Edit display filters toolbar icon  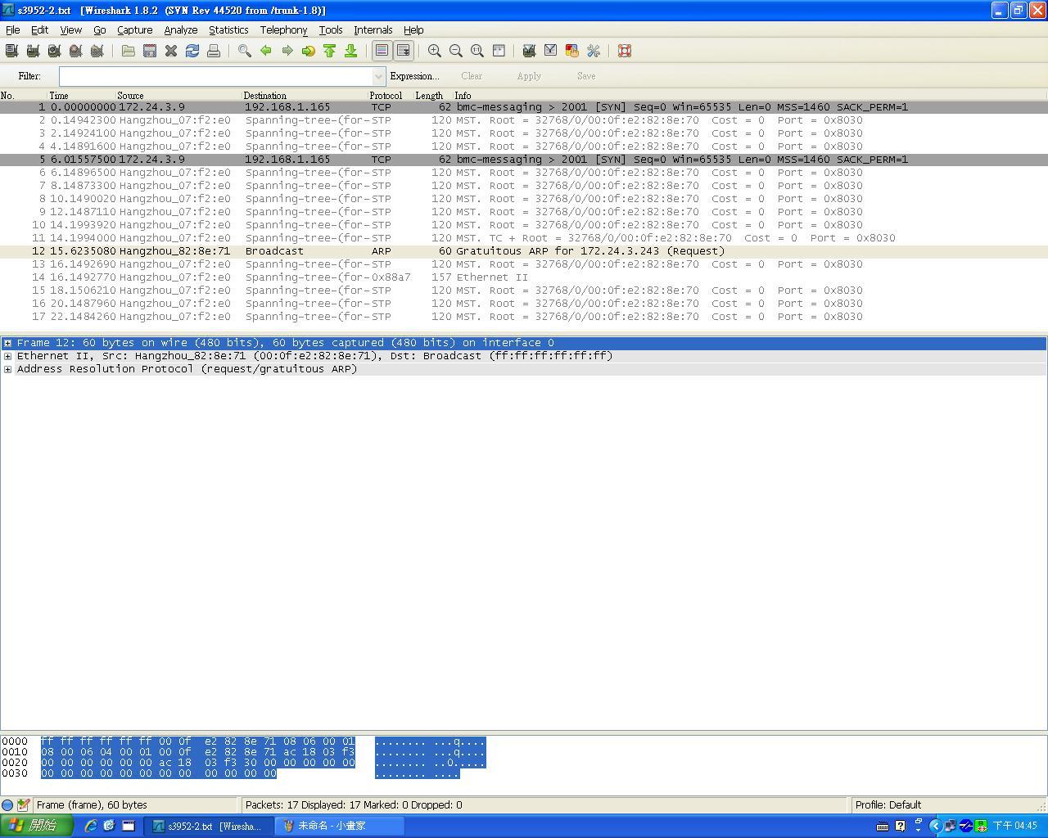550,51
